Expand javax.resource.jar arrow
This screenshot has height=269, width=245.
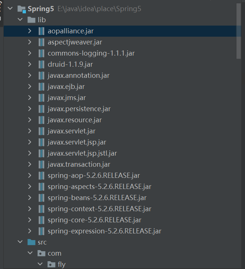coord(30,120)
